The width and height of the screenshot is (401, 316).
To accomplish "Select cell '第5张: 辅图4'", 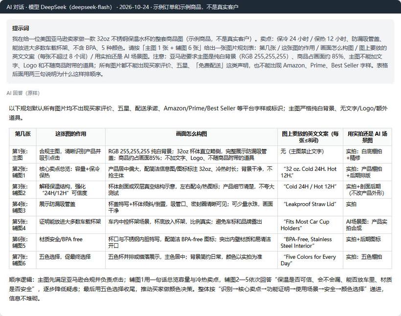I will [22, 225].
